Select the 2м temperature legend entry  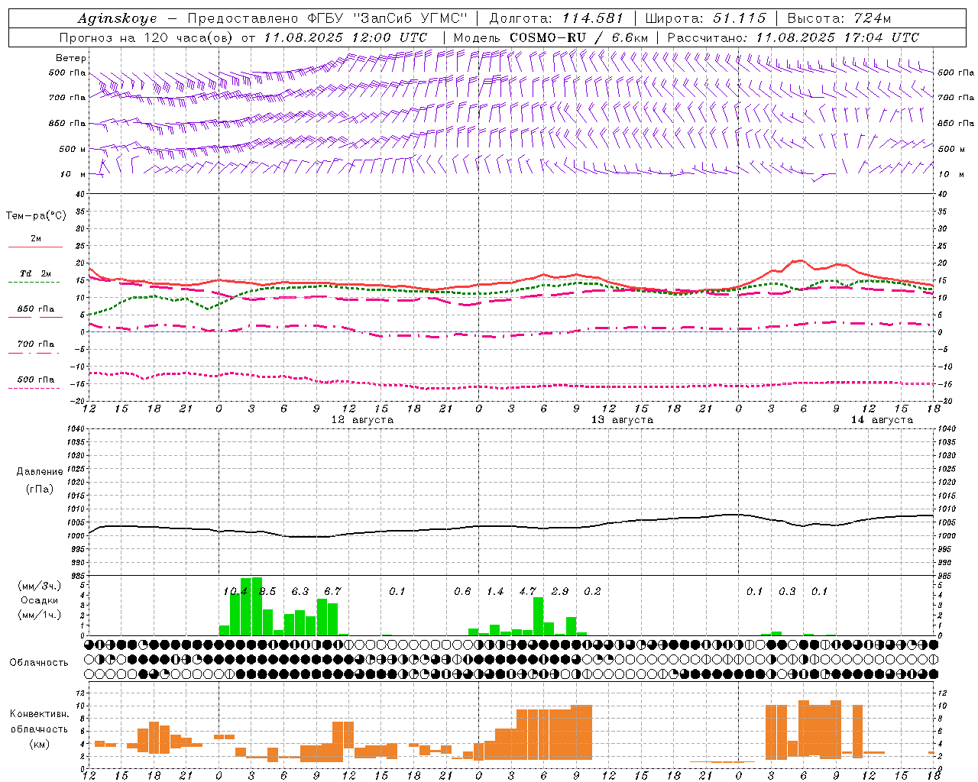pyautogui.click(x=36, y=239)
